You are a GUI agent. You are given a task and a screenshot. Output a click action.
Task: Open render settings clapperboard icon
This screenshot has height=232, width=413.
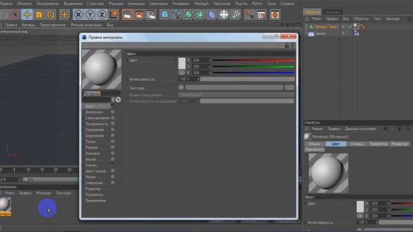point(151,15)
